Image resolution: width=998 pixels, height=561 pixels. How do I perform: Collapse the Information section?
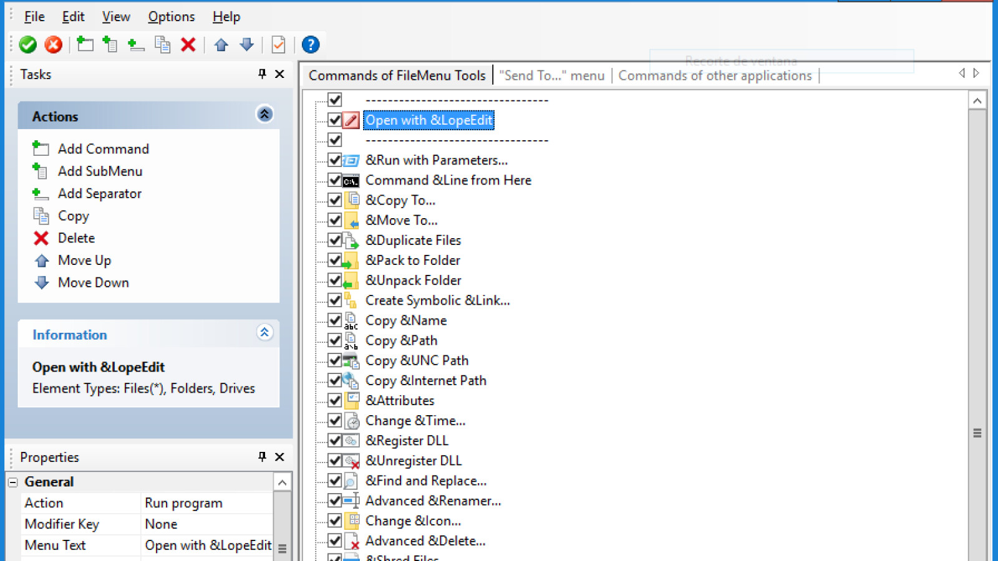coord(264,332)
